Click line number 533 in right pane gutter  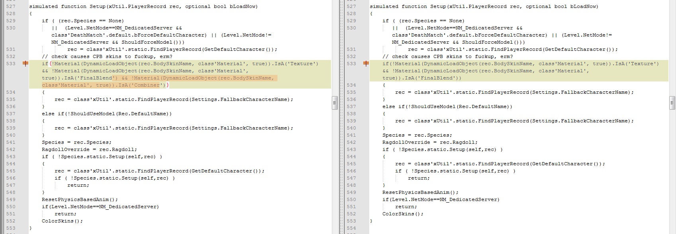click(x=351, y=64)
